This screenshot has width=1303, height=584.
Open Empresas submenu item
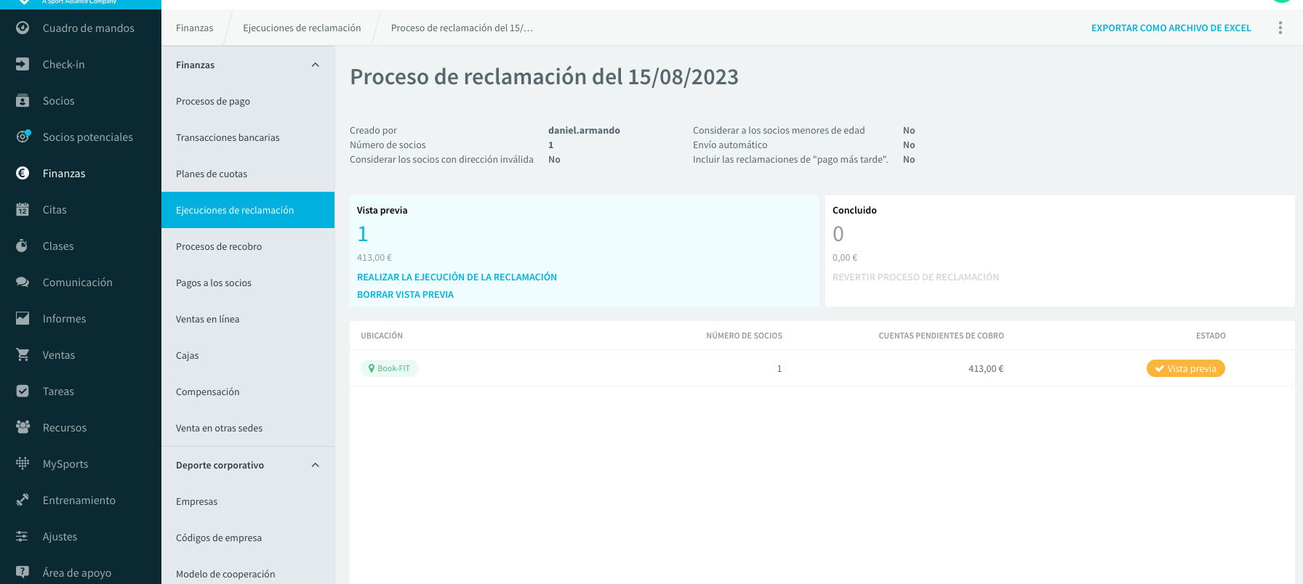point(248,501)
